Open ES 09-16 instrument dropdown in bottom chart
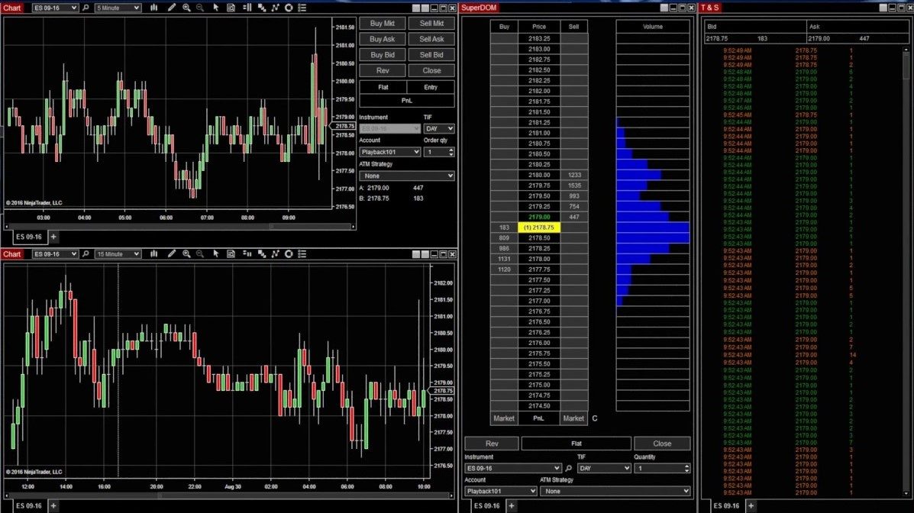The image size is (914, 513). tap(56, 254)
